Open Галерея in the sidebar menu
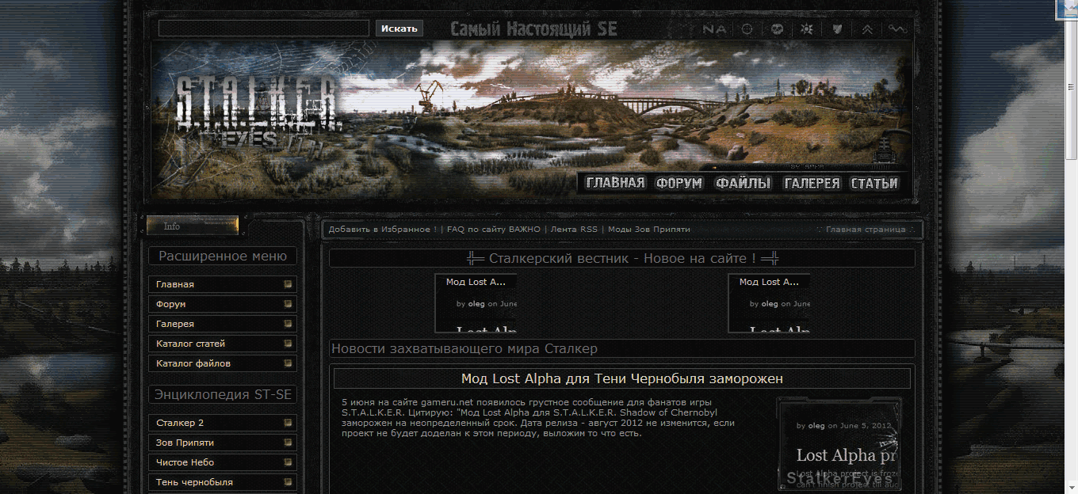 pos(223,324)
